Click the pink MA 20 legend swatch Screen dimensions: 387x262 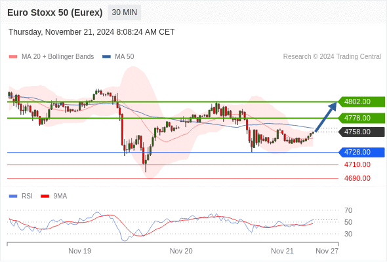click(13, 57)
